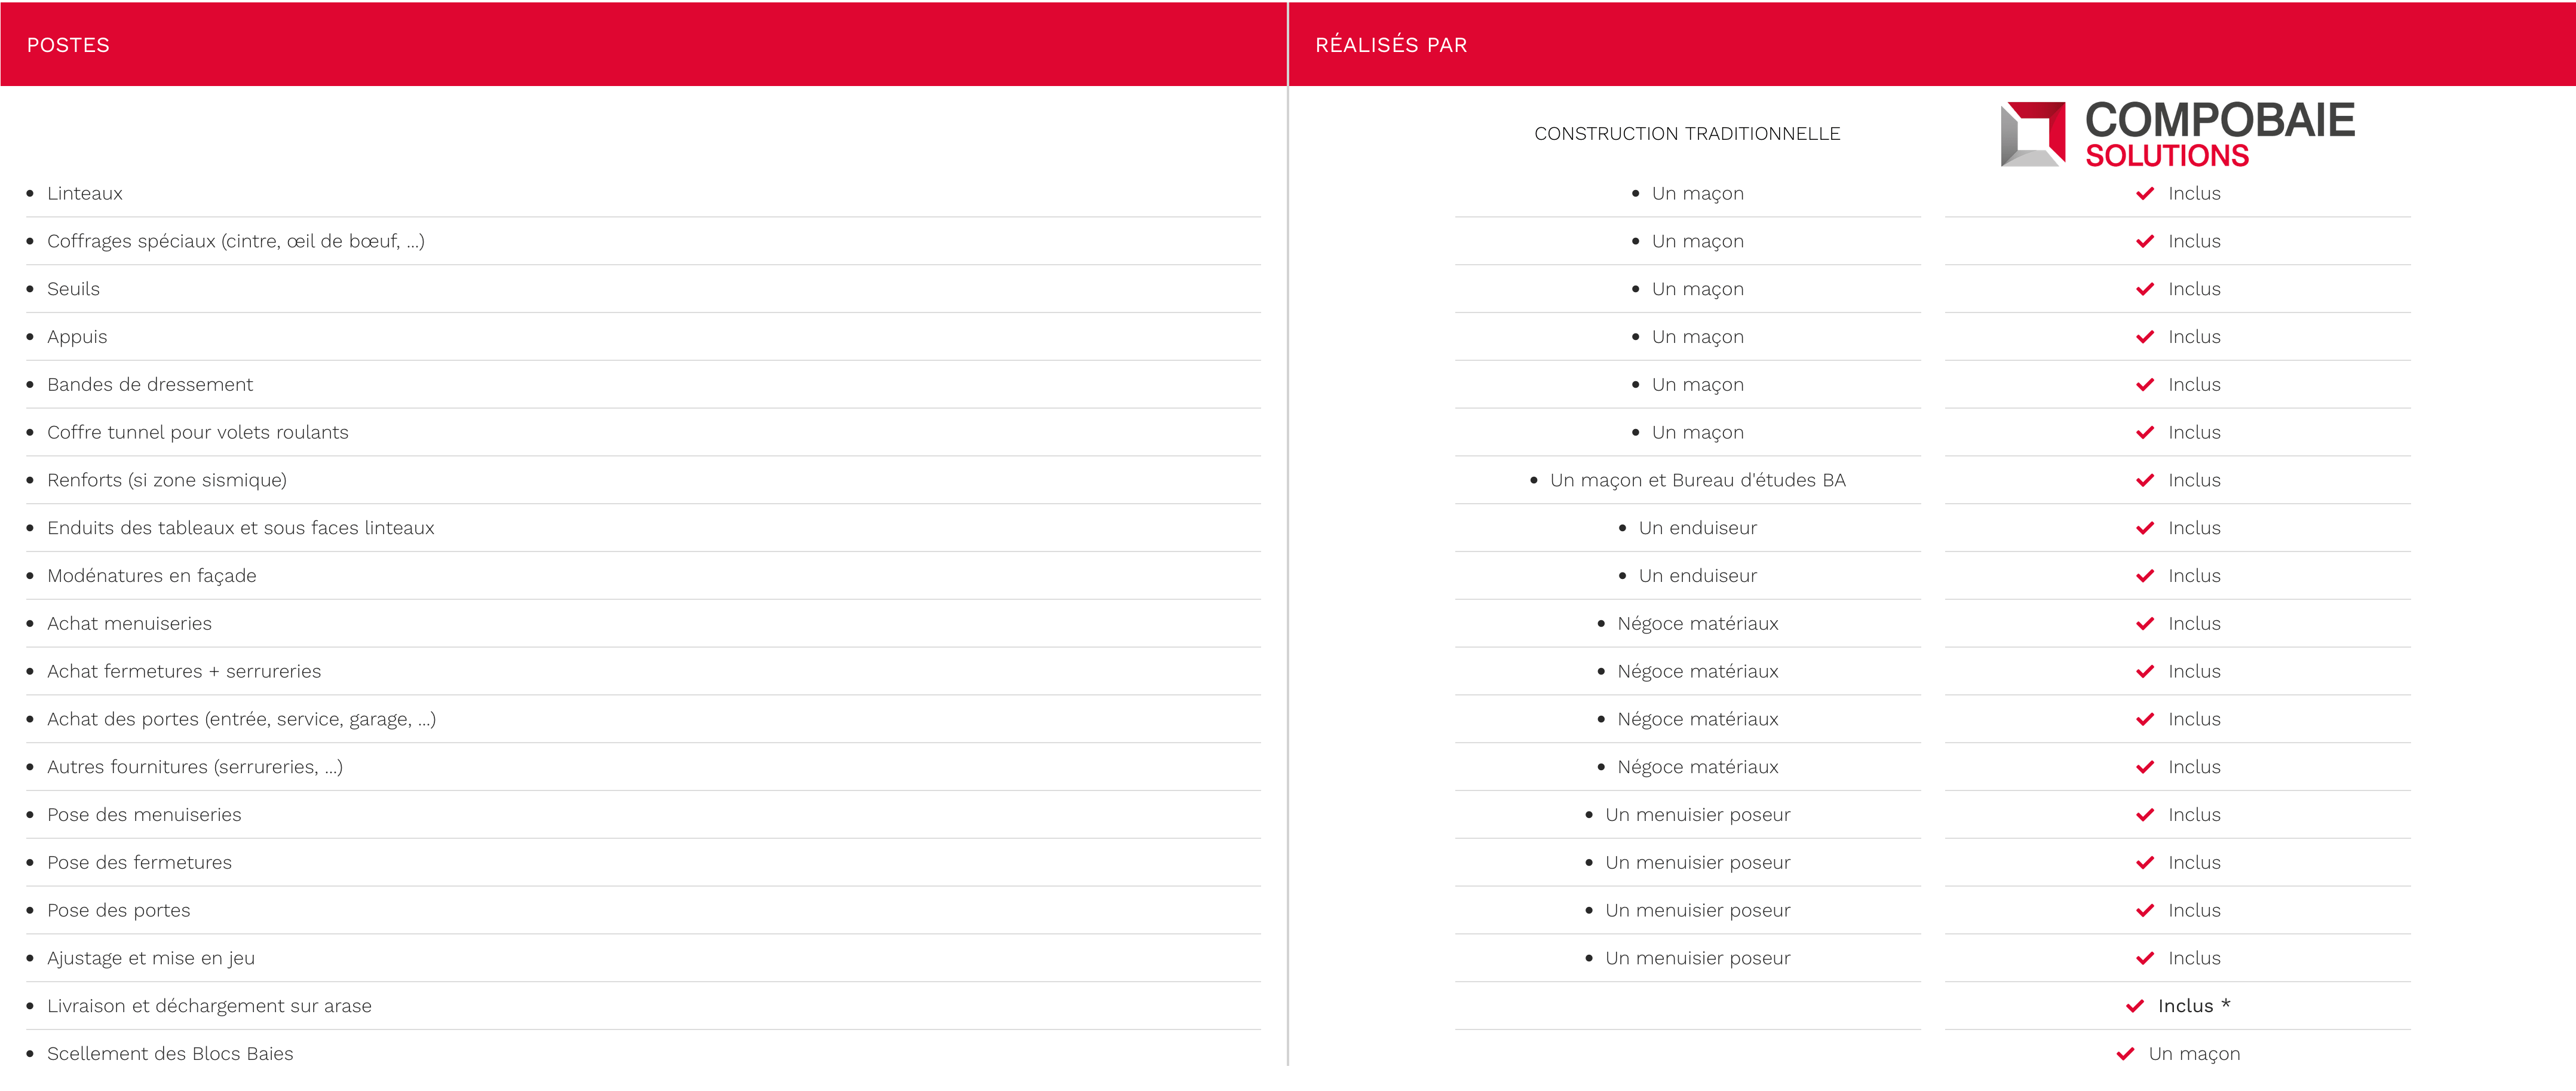The width and height of the screenshot is (2576, 1091).
Task: Select Ajustage et mise en jeu label
Action: (151, 959)
